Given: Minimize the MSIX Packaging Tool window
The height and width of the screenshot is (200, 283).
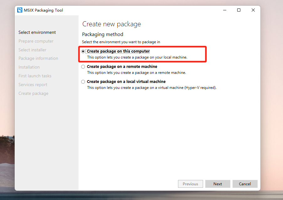Looking at the screenshot, I should tap(225, 10).
